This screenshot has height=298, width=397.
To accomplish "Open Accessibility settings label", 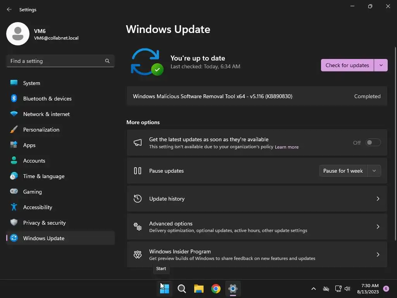I will pyautogui.click(x=38, y=207).
